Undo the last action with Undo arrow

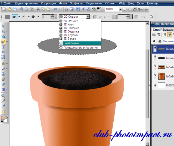(55, 9)
